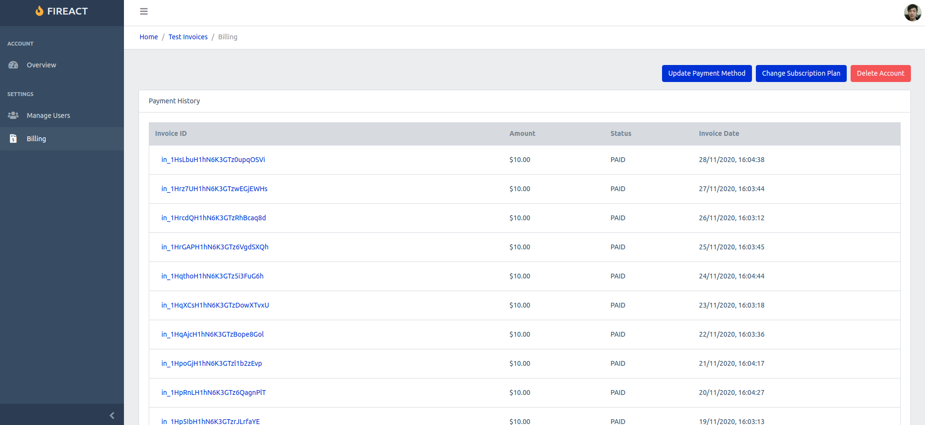The width and height of the screenshot is (925, 425).
Task: Click the Change Subscription Plan button
Action: (801, 73)
